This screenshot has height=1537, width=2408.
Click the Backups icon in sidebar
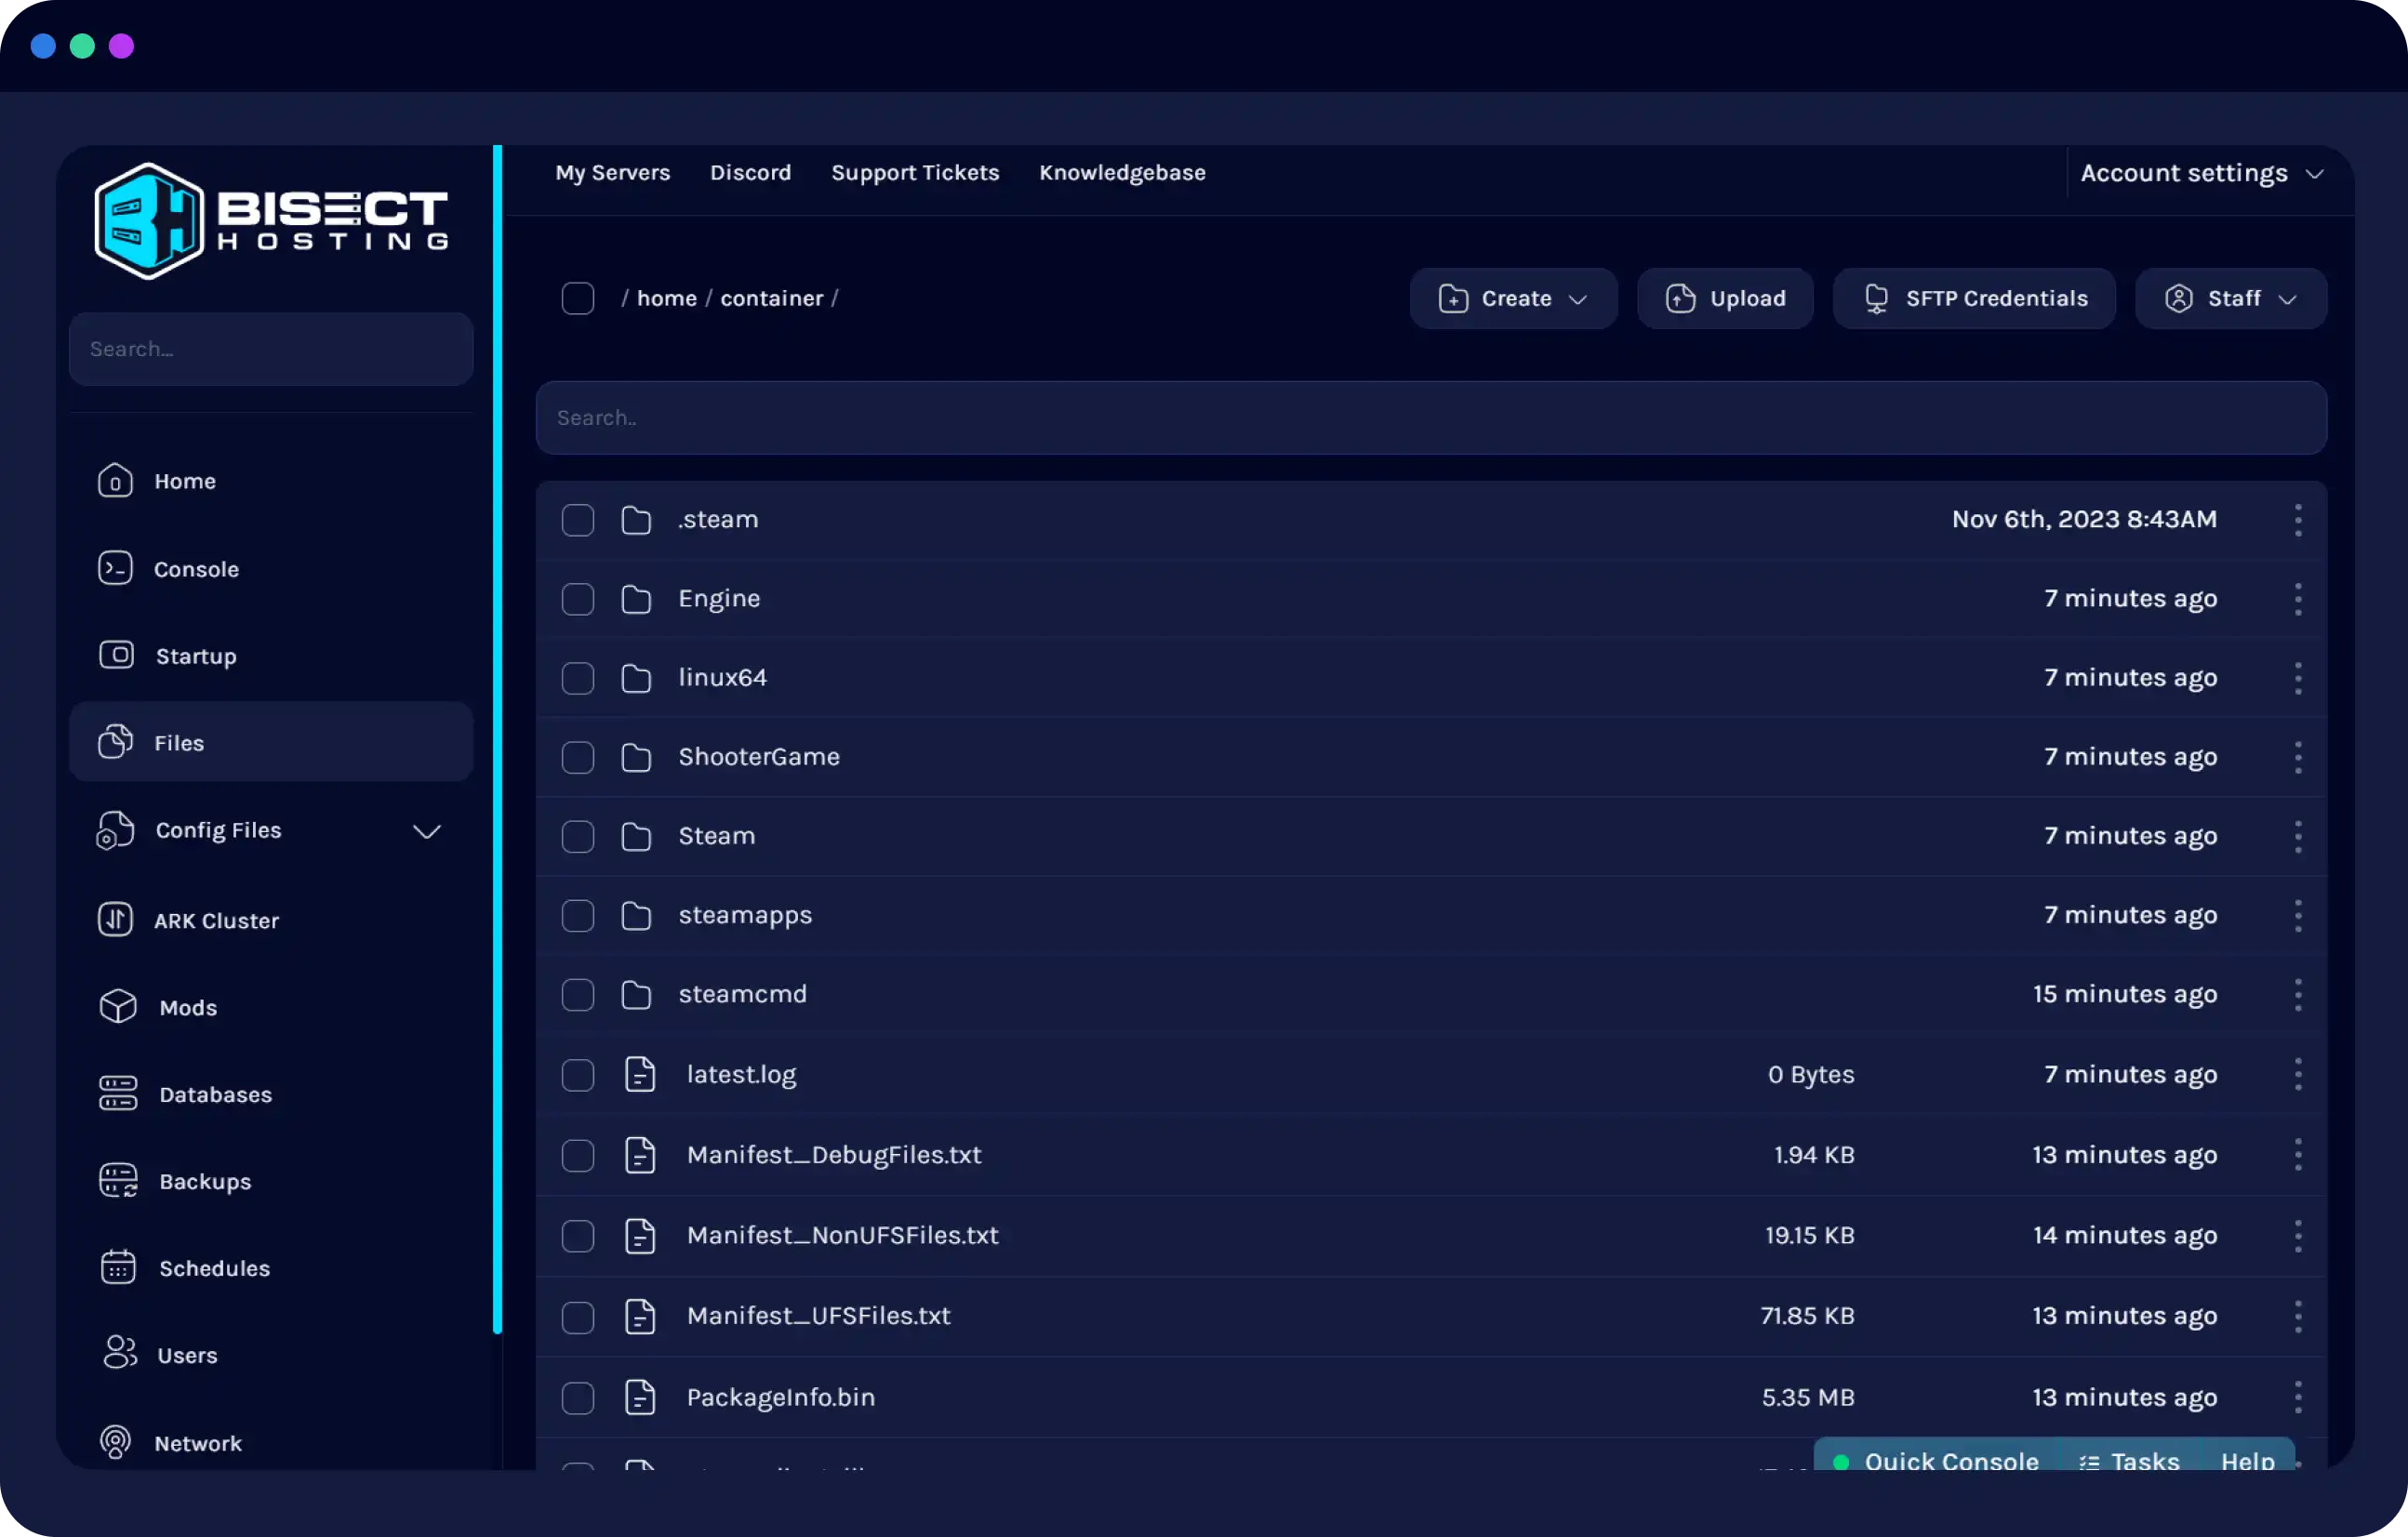pyautogui.click(x=118, y=1180)
